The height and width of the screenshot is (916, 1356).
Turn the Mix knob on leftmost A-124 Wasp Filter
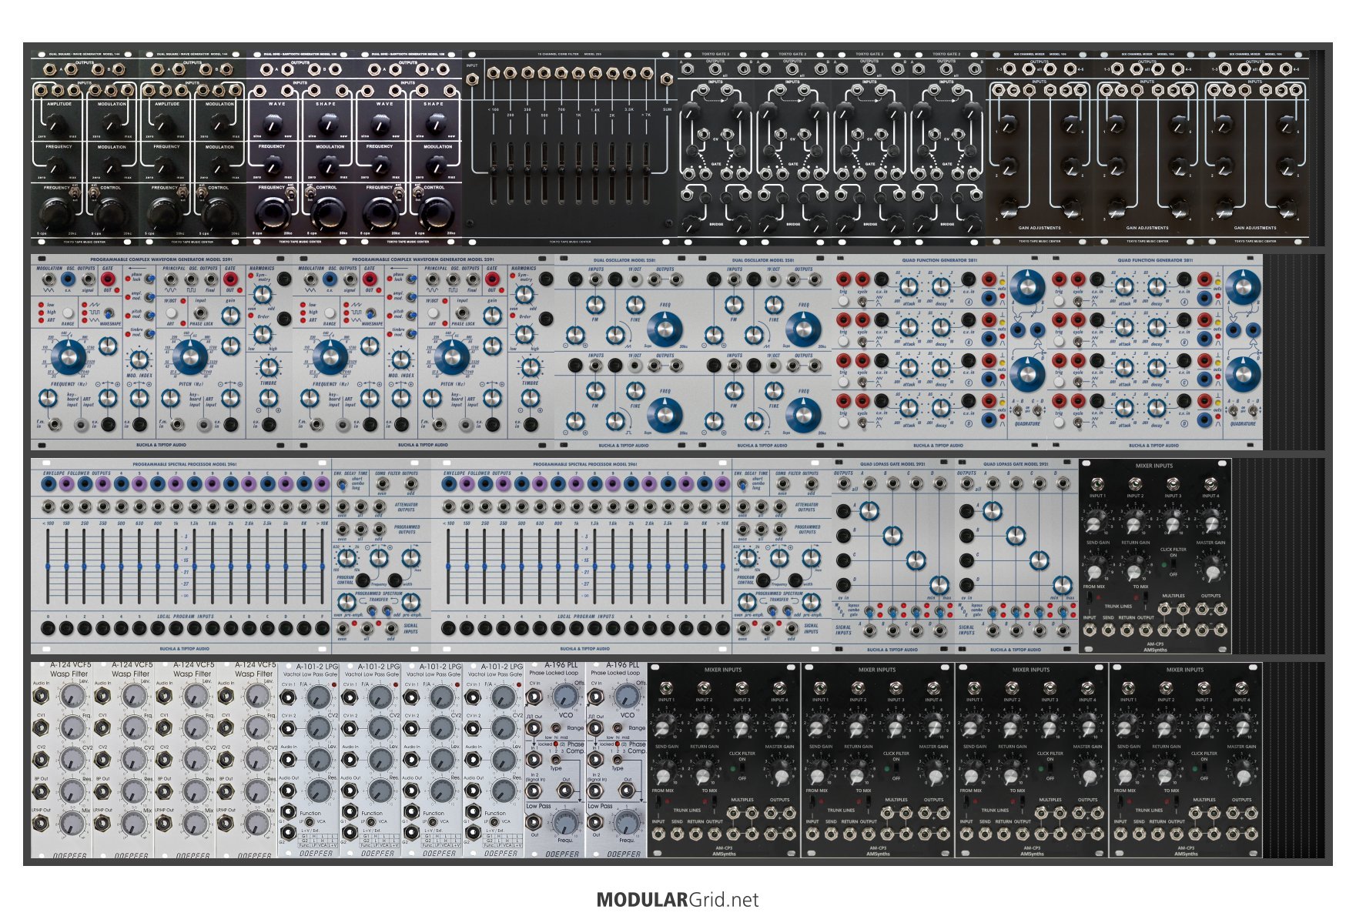[72, 824]
